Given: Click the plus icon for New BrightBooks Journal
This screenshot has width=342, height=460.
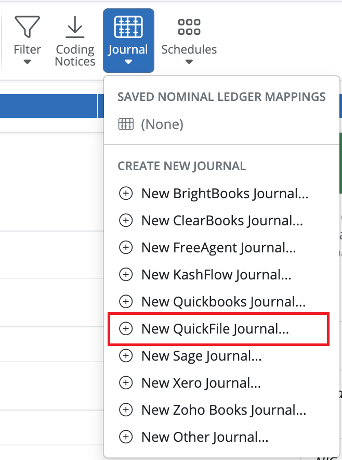Looking at the screenshot, I should [126, 193].
